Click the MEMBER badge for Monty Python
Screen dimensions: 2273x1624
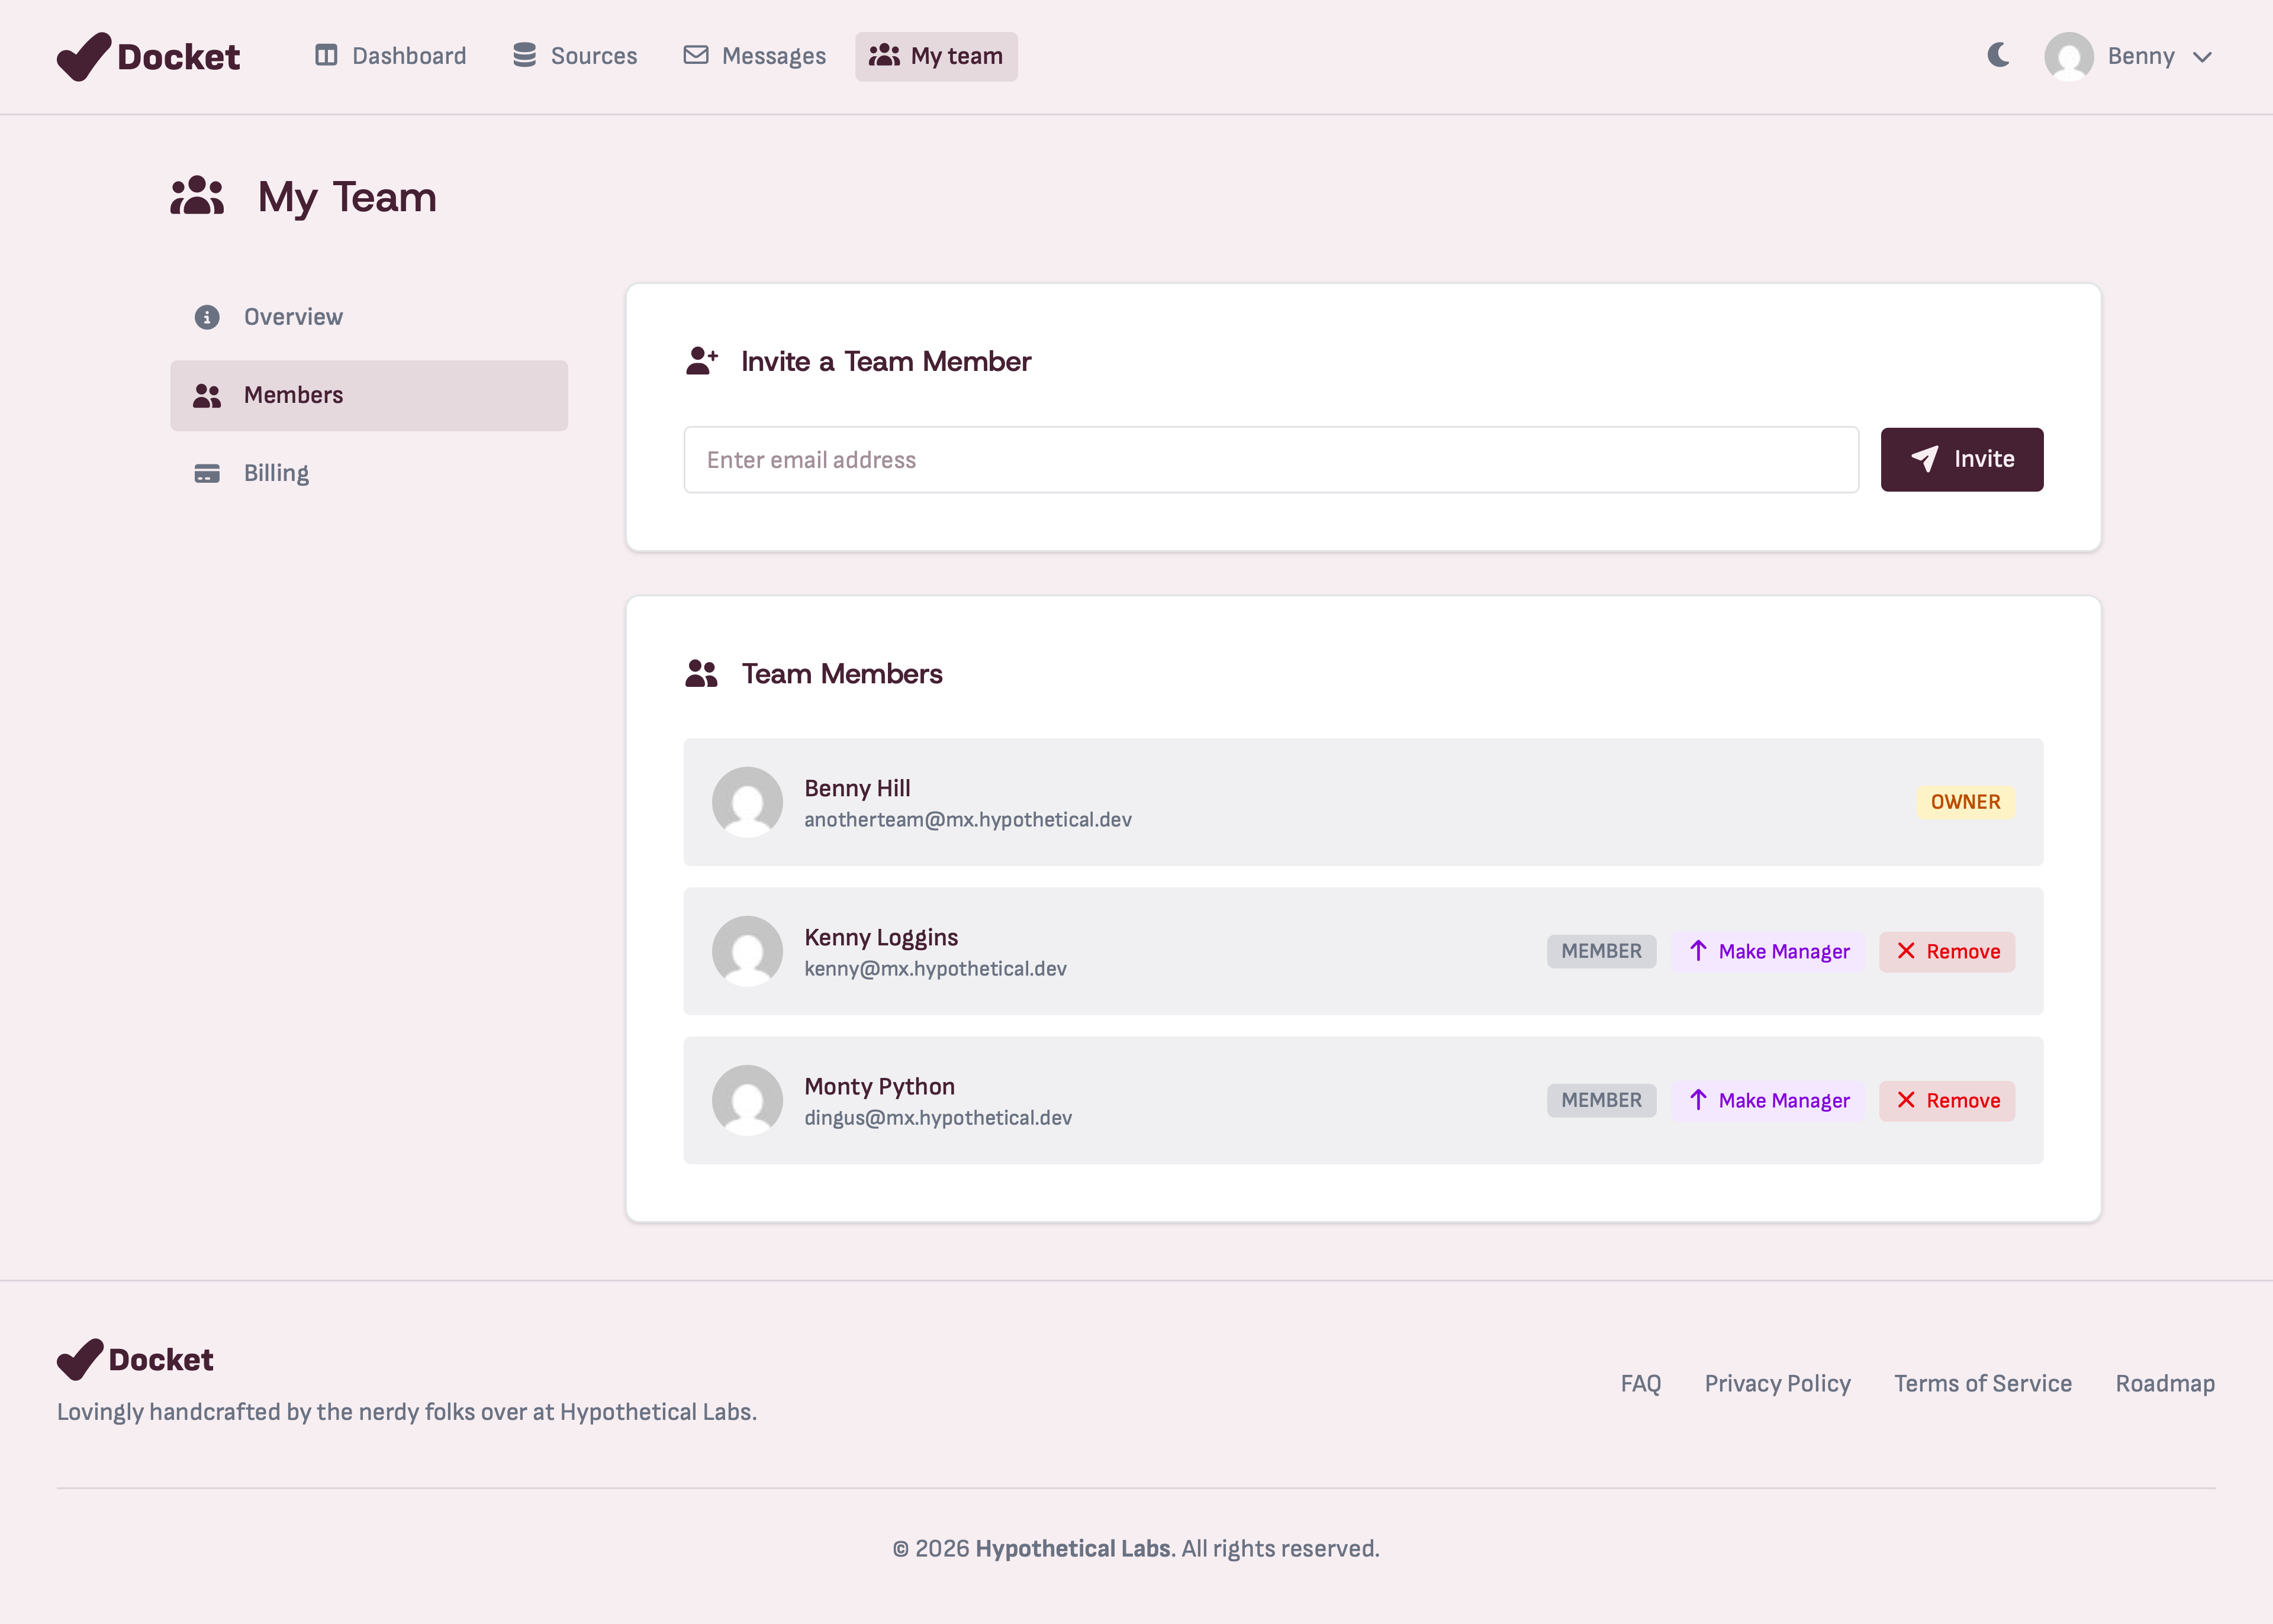pos(1601,1100)
